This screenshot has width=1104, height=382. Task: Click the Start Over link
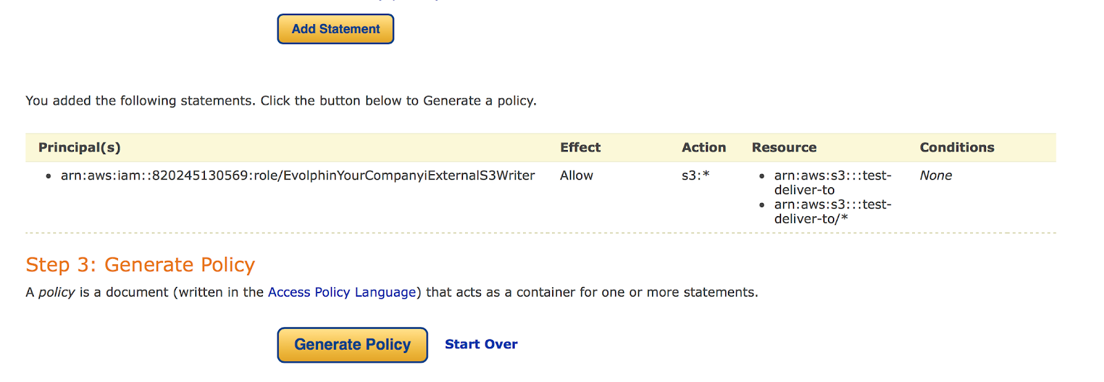[481, 344]
